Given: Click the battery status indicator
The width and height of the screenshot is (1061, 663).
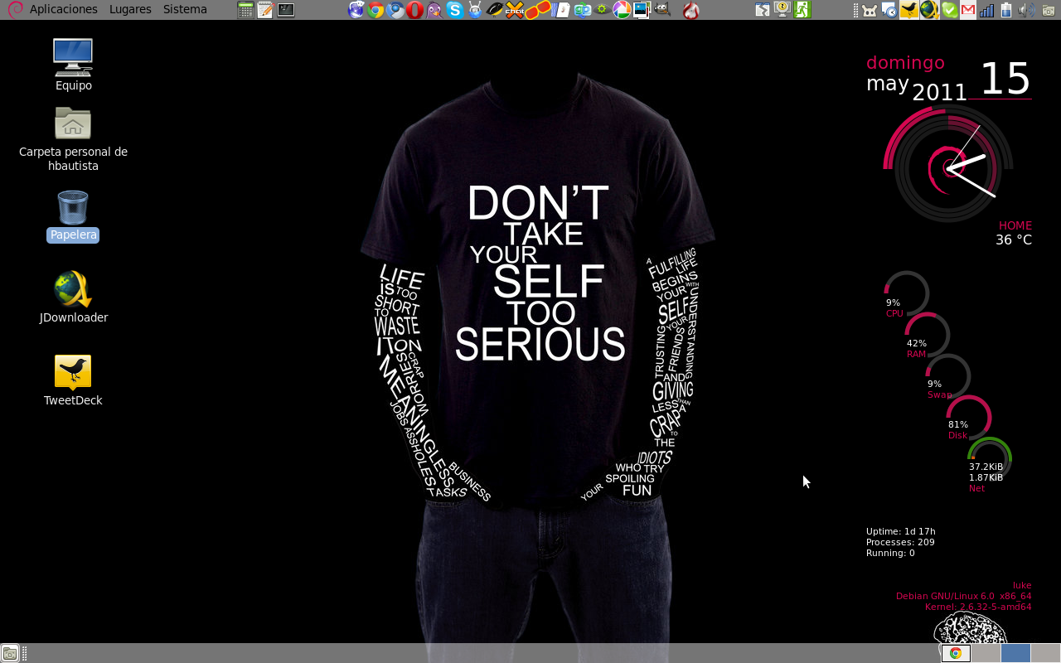Looking at the screenshot, I should tap(1007, 10).
